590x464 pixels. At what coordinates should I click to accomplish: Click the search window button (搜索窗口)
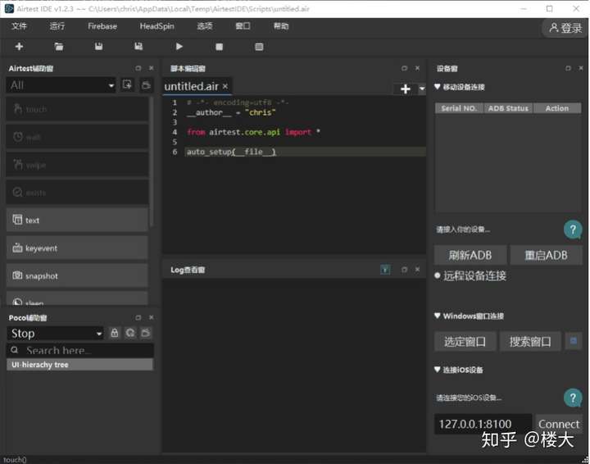pyautogui.click(x=530, y=341)
